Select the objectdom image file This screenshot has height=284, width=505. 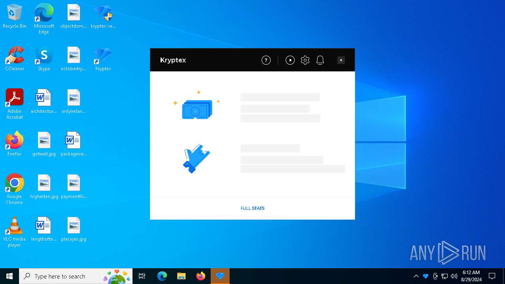tap(74, 17)
